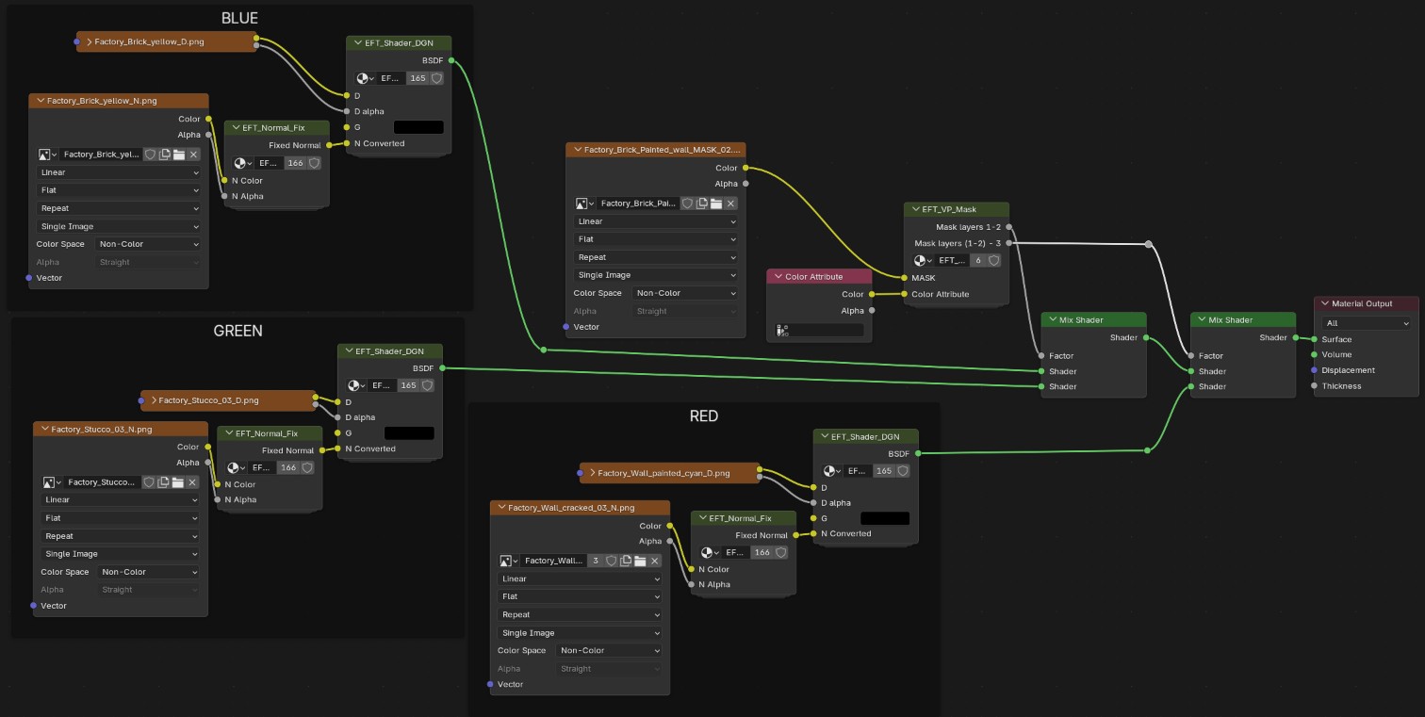The width and height of the screenshot is (1425, 717).
Task: Open Flat projection dropdown in Factory_Stucco_03_N node
Action: (x=122, y=518)
